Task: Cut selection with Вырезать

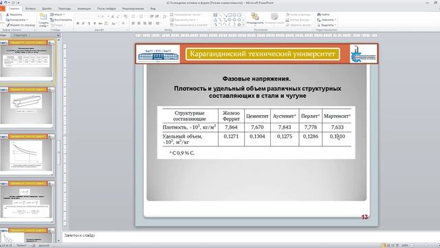Action: click(14, 14)
